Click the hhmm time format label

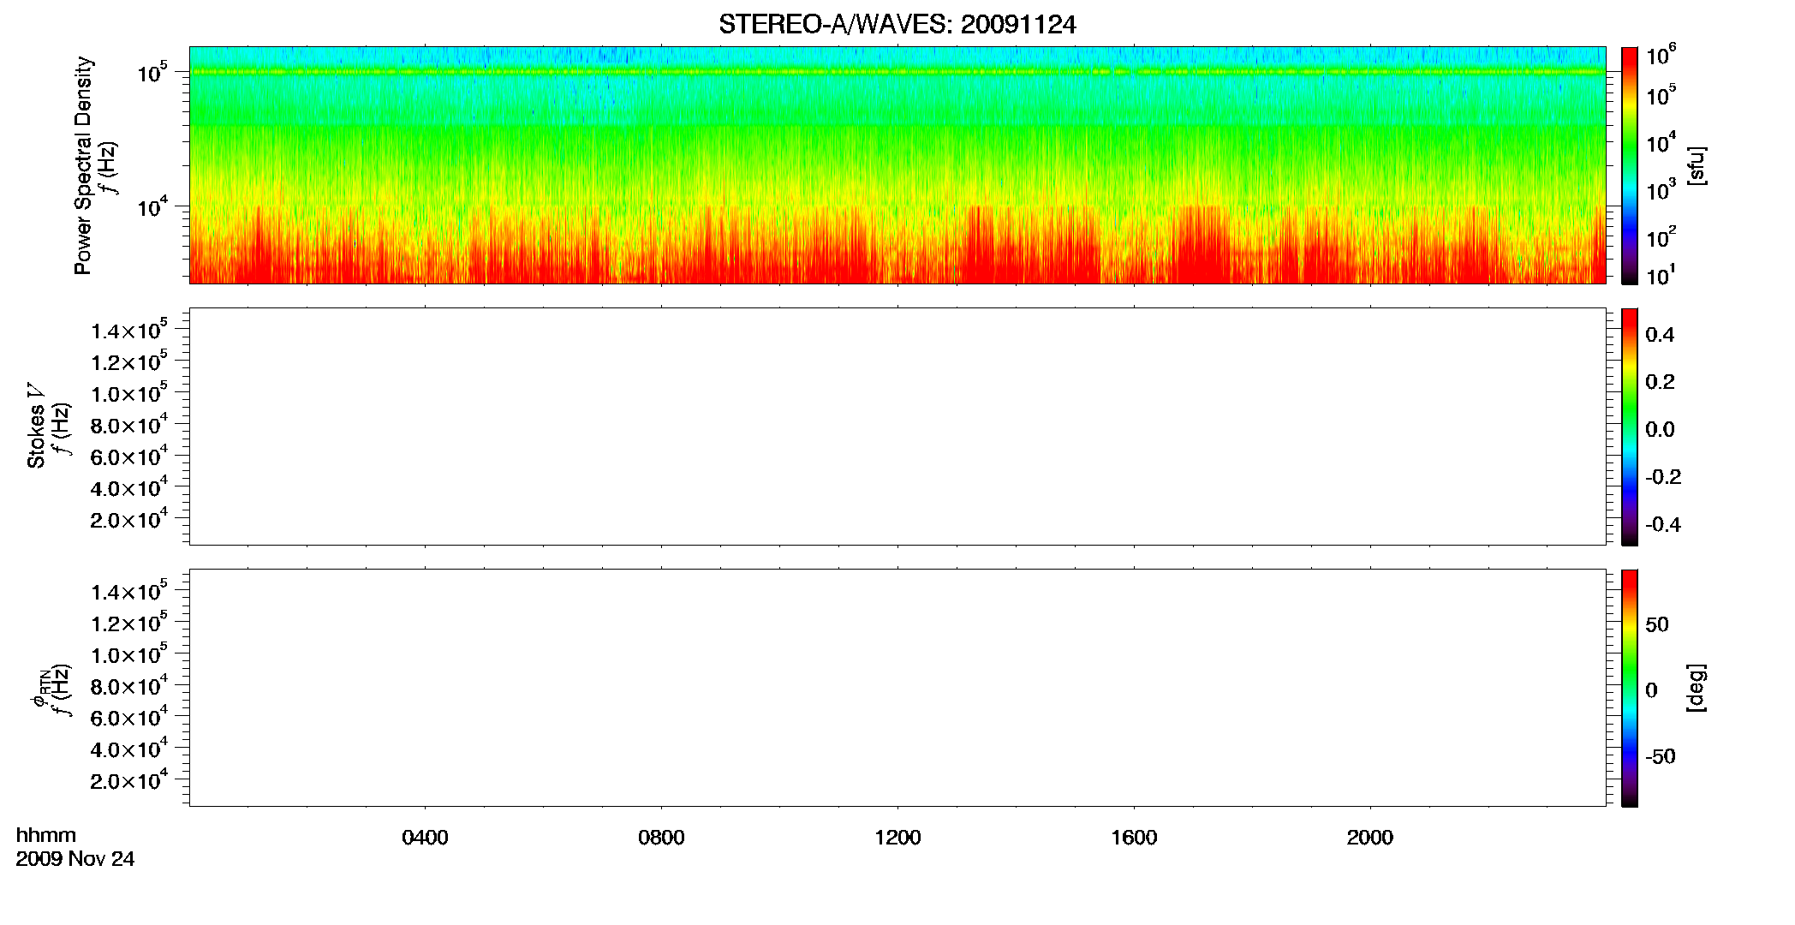pos(46,836)
